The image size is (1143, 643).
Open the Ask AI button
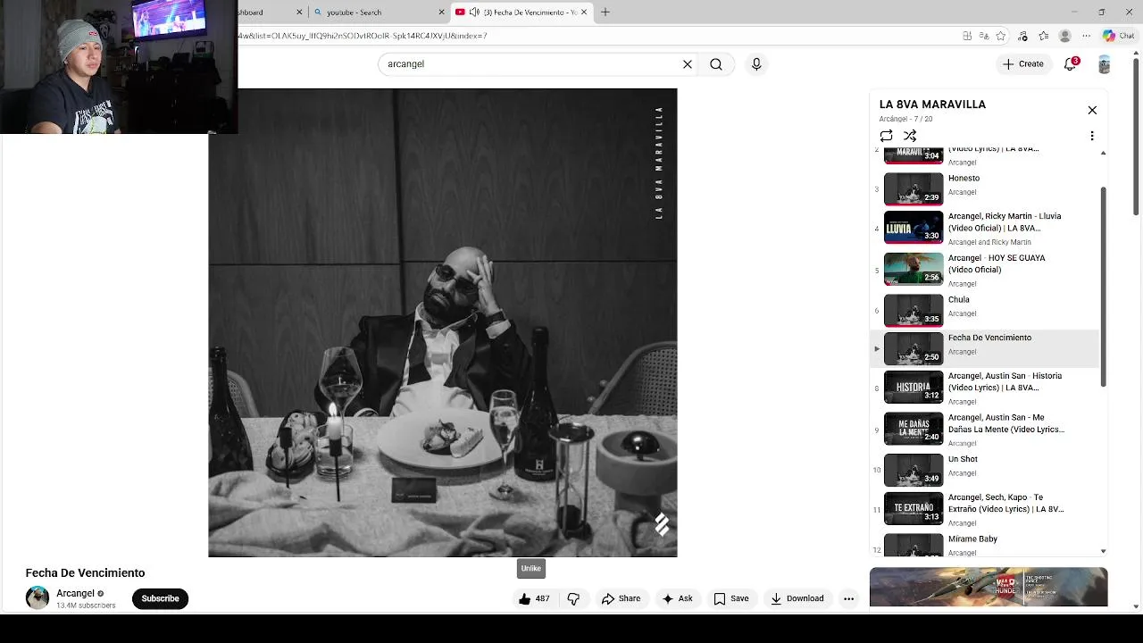coord(677,598)
